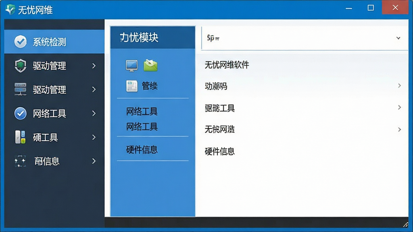Viewport: 413px width, 232px height.
Task: Open the upper 网络工具 link in blue panel
Action: click(142, 112)
